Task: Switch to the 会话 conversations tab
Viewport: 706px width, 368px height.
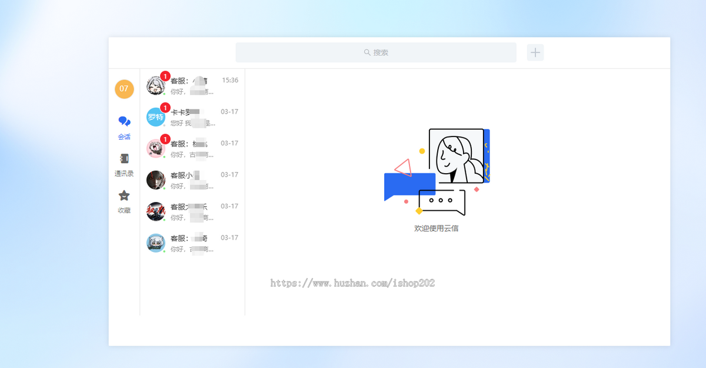Action: click(124, 128)
